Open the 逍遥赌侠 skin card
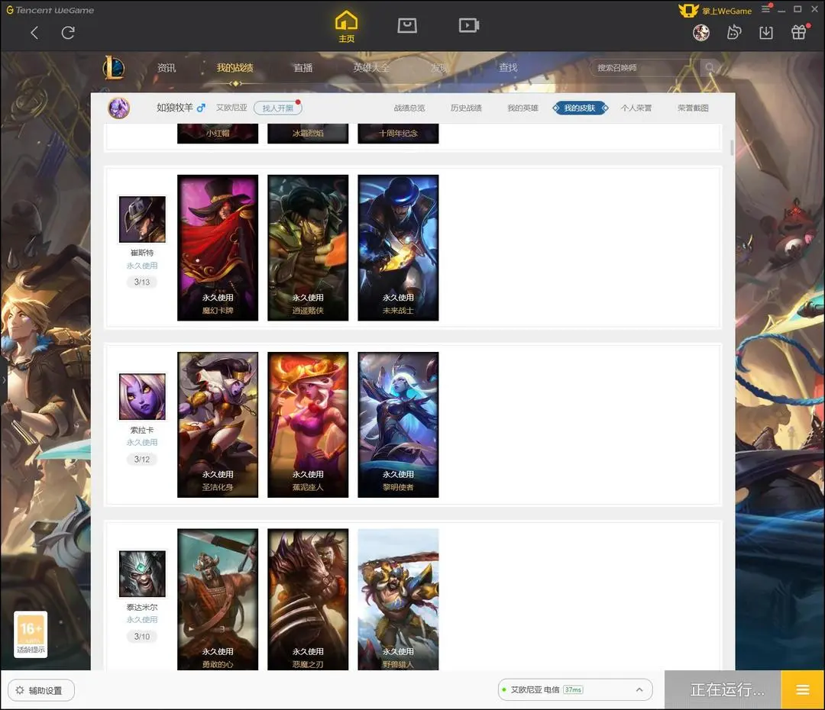Image resolution: width=825 pixels, height=710 pixels. (x=308, y=247)
